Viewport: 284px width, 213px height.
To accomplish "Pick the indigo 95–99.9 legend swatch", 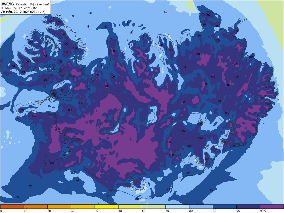I will pyautogui.click(x=248, y=207).
